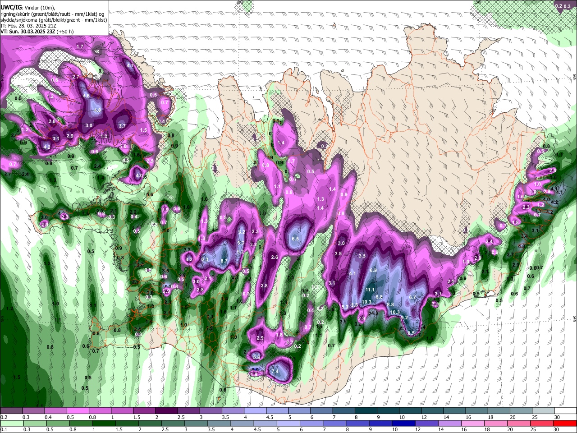Select the 6.9 precipitation value label

click(x=373, y=270)
